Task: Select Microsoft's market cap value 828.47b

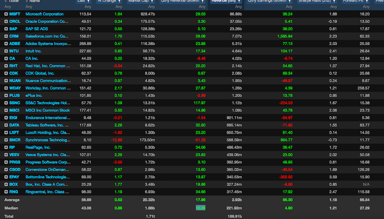Action: 148,14
